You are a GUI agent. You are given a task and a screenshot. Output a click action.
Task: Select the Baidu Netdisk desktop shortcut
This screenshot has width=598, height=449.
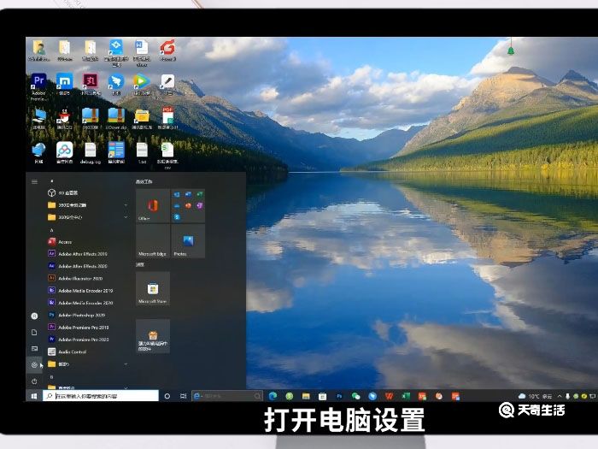(x=64, y=153)
